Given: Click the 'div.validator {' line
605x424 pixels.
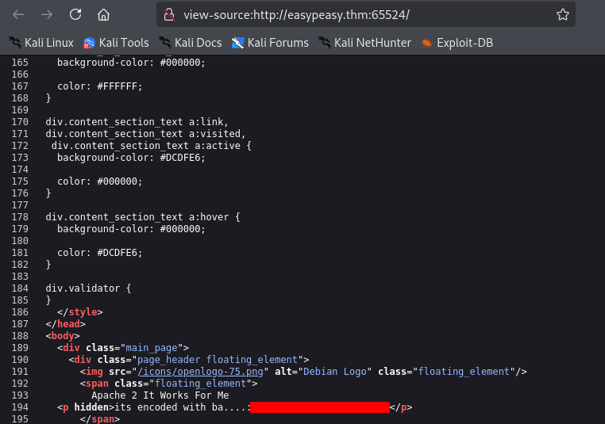Looking at the screenshot, I should point(88,288).
